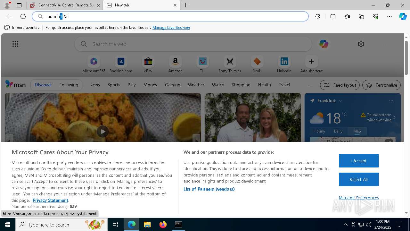This screenshot has width=410, height=231.
Task: Show more categories with ellipsis
Action: pos(309,85)
